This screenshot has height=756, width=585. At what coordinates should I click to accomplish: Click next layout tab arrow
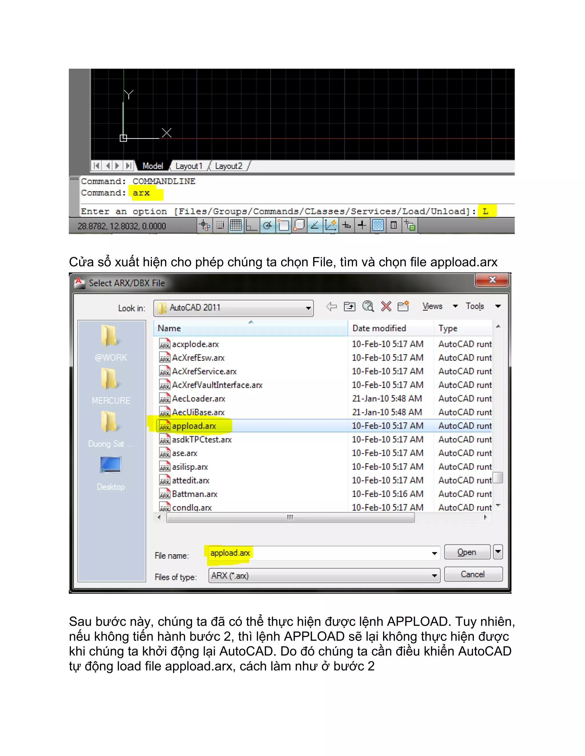pos(117,166)
